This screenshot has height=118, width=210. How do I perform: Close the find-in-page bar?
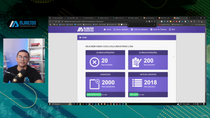[x=155, y=25]
